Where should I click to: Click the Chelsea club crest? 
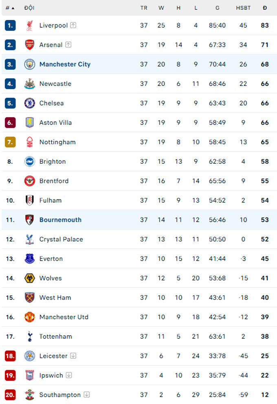[x=30, y=103]
